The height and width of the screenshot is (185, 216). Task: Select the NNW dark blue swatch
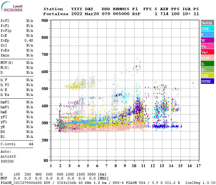tap(207, 81)
